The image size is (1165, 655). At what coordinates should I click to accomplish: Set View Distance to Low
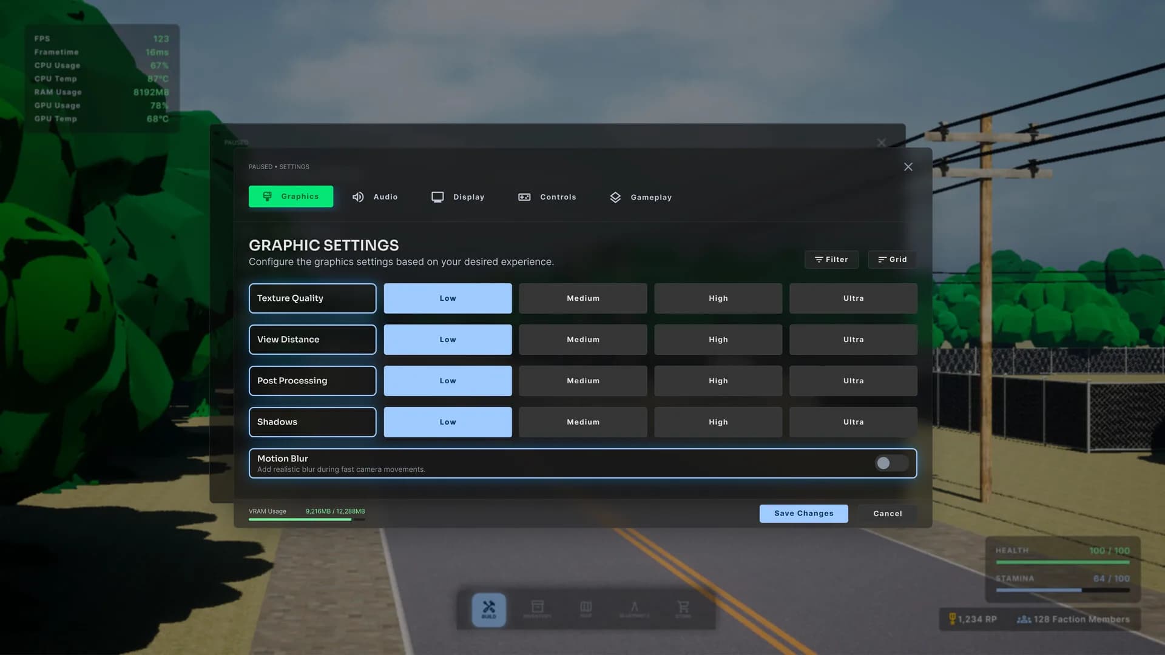(448, 340)
